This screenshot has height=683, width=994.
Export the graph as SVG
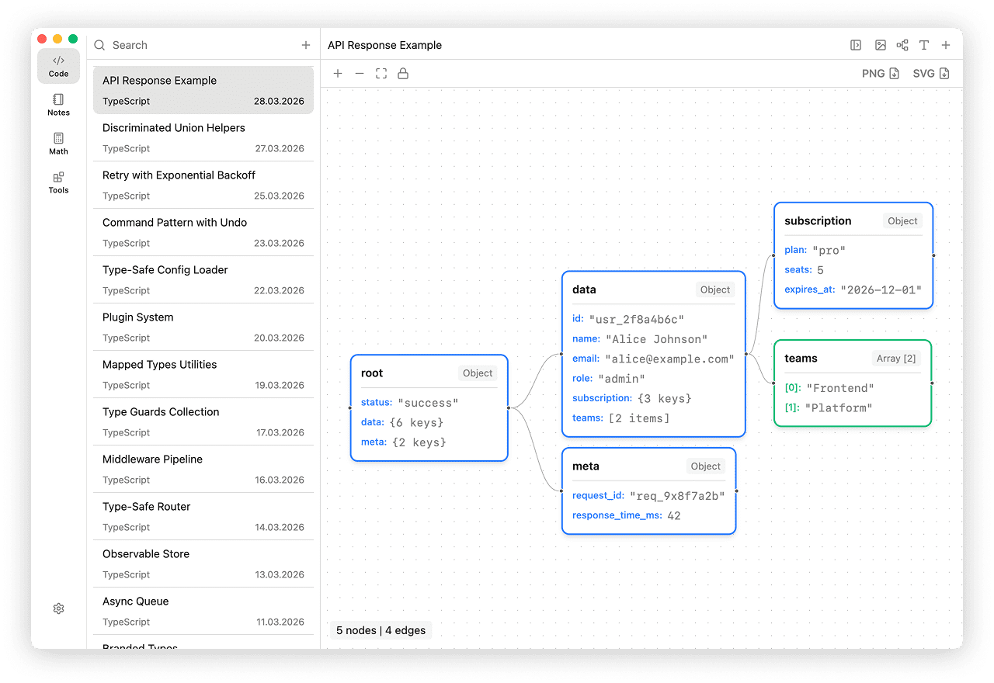[x=931, y=74]
